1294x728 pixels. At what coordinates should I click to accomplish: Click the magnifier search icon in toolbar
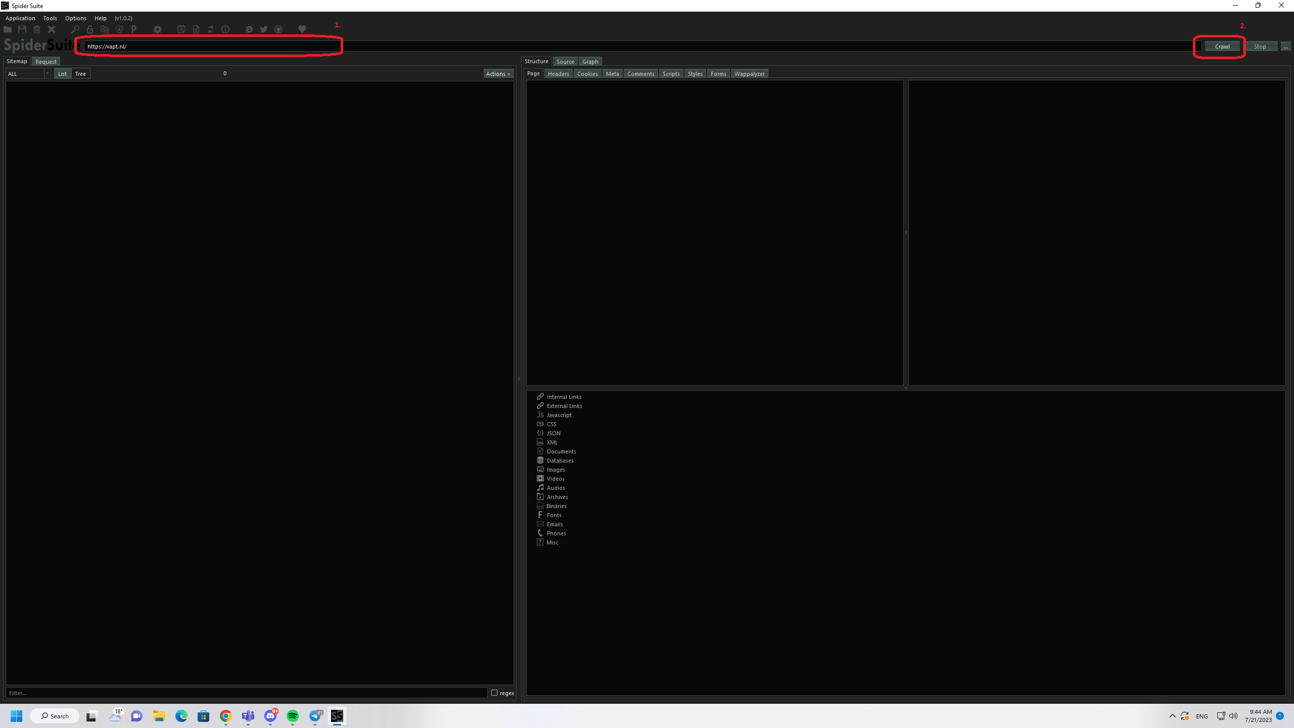75,29
